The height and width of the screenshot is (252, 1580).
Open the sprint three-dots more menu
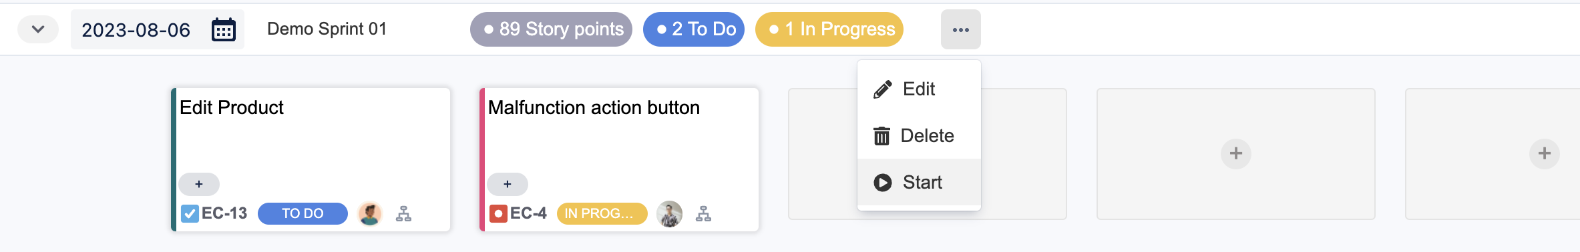tap(961, 29)
